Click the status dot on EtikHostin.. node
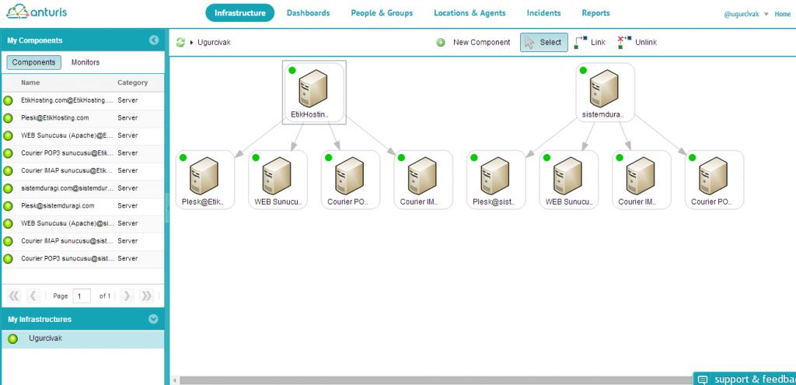The height and width of the screenshot is (385, 796). (292, 70)
